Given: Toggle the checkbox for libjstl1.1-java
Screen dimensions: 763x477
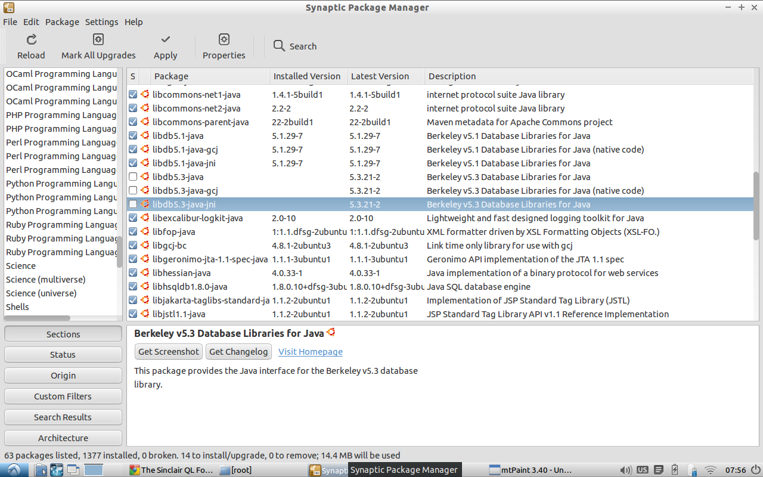Looking at the screenshot, I should tap(133, 314).
